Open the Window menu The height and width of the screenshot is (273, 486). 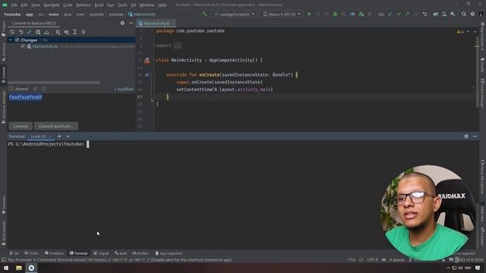pyautogui.click(x=147, y=5)
